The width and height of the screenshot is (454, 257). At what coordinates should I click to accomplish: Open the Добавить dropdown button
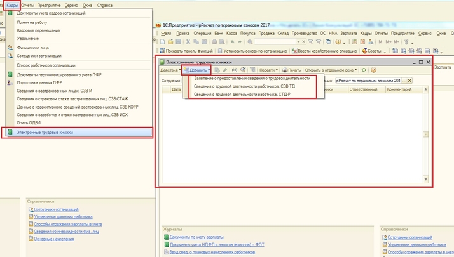tap(197, 70)
